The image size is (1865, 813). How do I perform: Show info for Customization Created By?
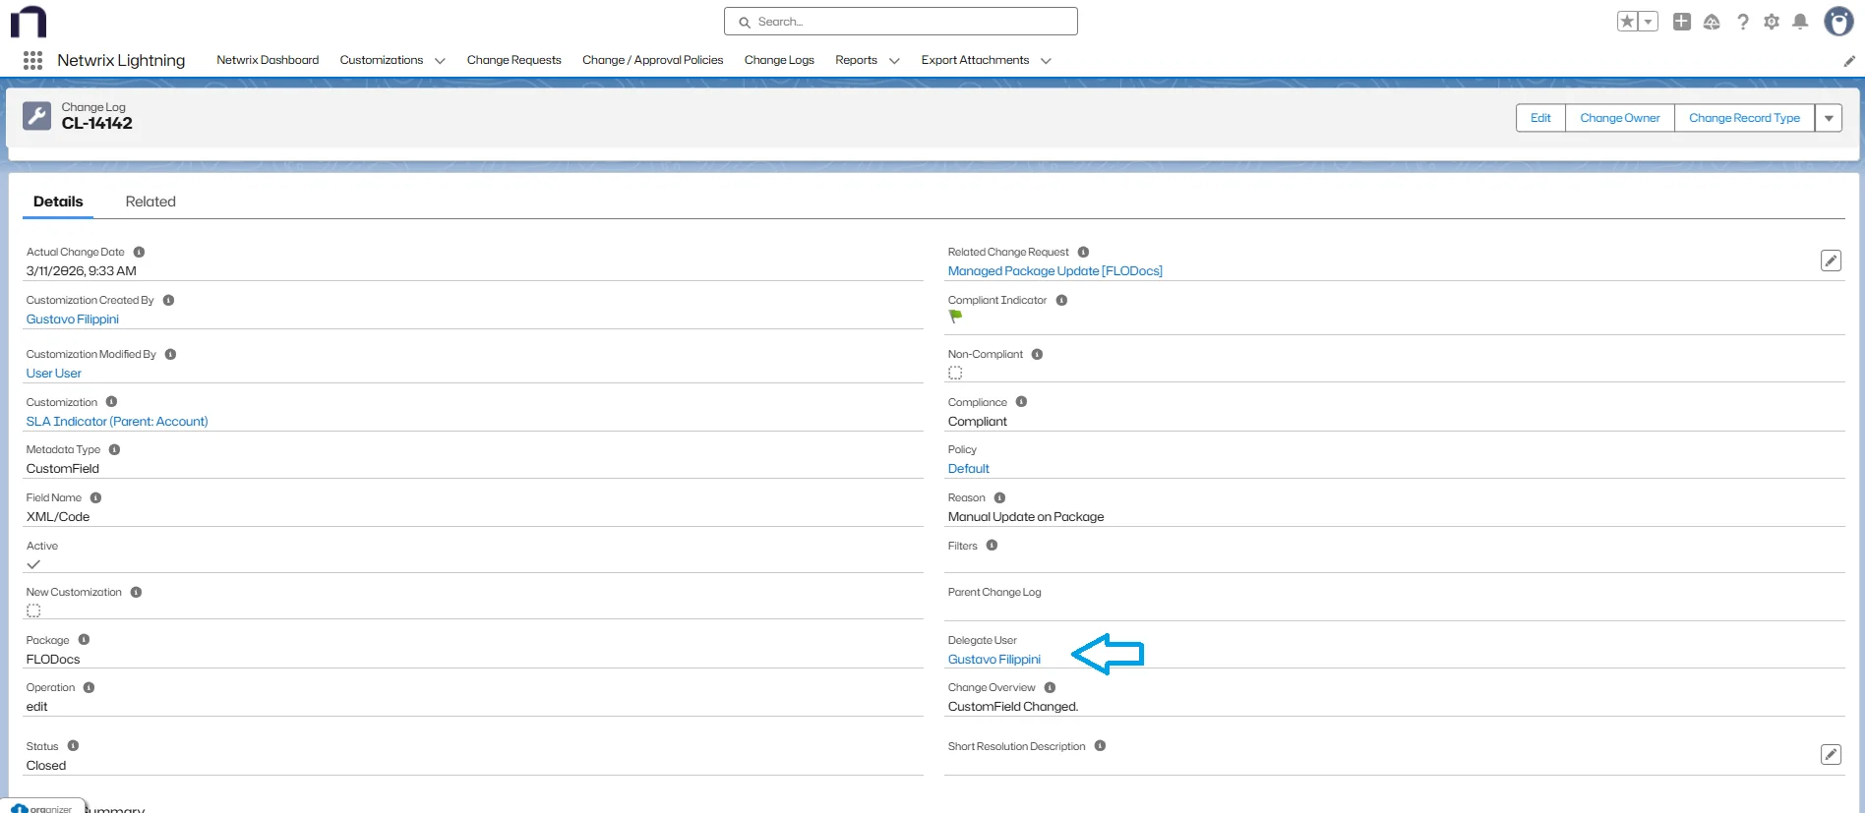click(x=168, y=300)
